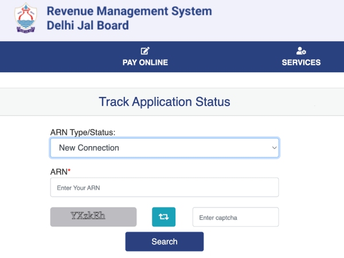Click the Delhi Jal Board heading text
Viewport: 344px width, 258px height.
coord(88,25)
